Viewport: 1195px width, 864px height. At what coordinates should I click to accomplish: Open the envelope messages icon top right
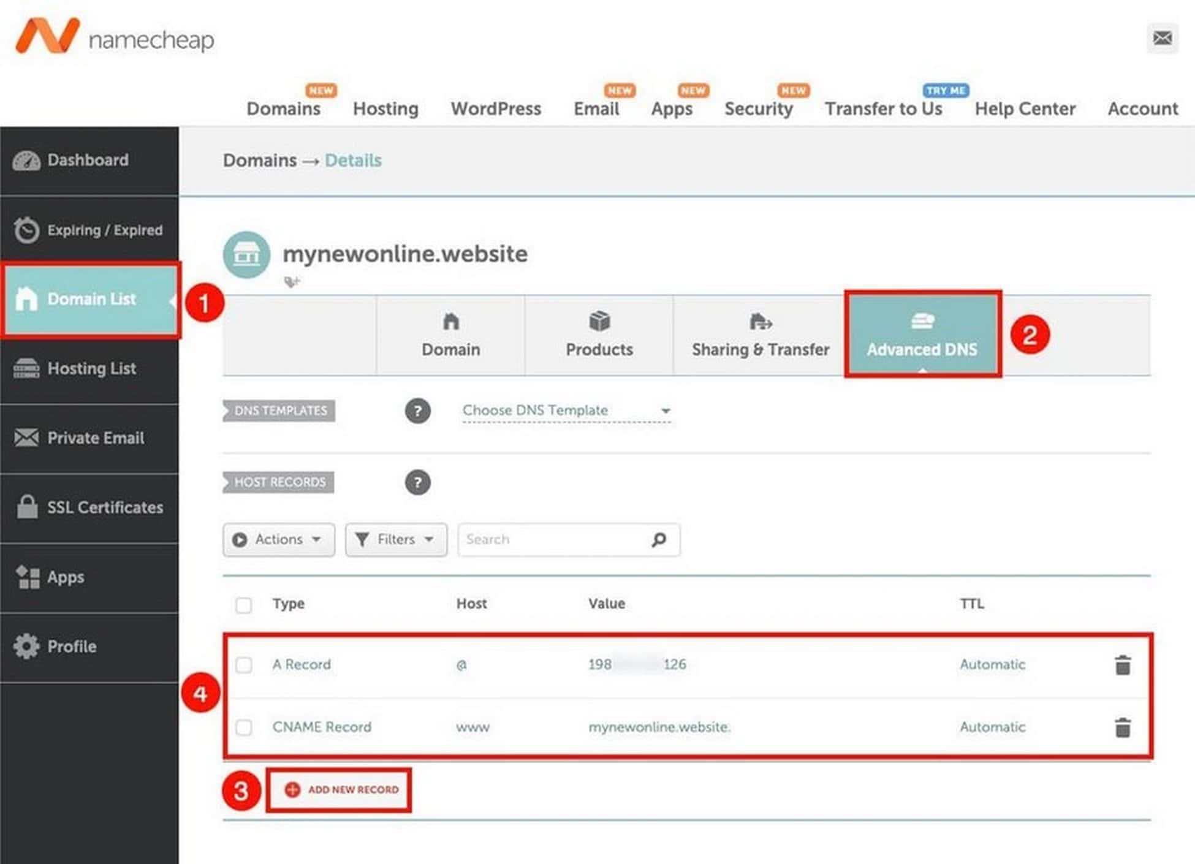pyautogui.click(x=1162, y=38)
